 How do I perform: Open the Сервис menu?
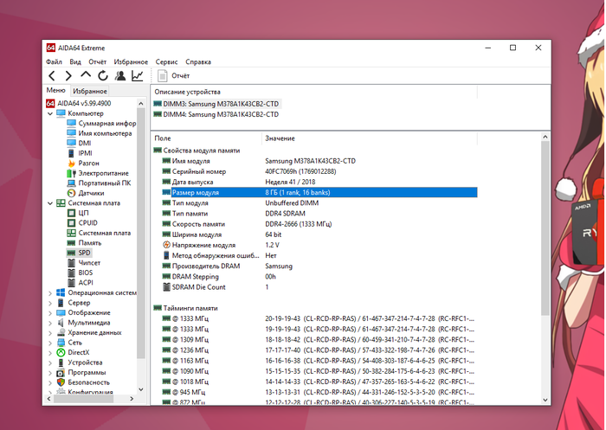coord(166,62)
